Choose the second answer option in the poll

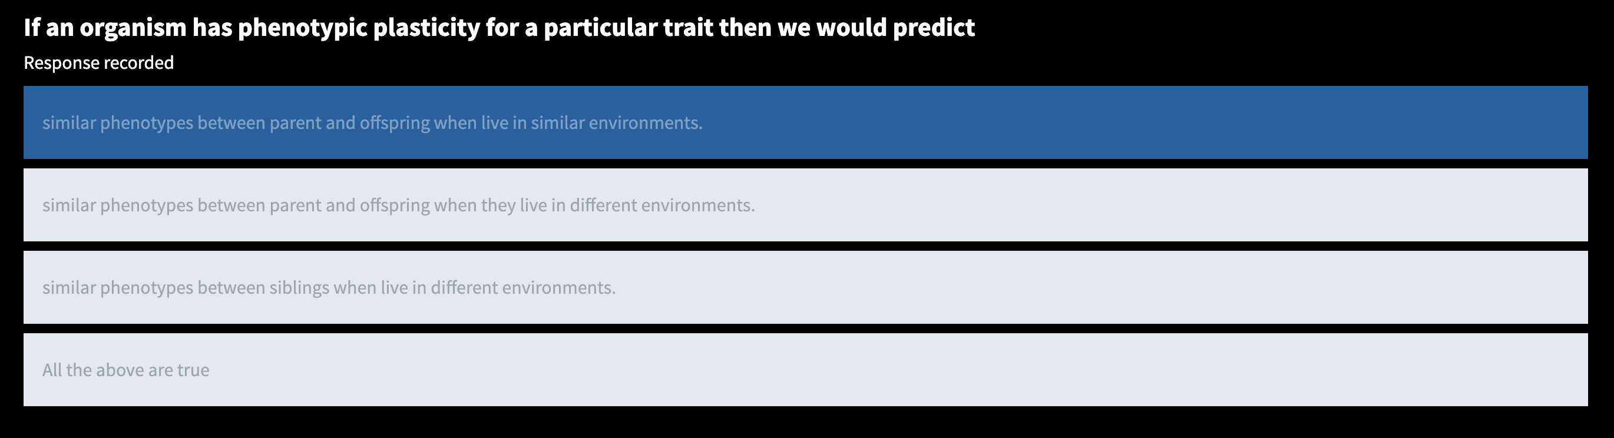806,205
